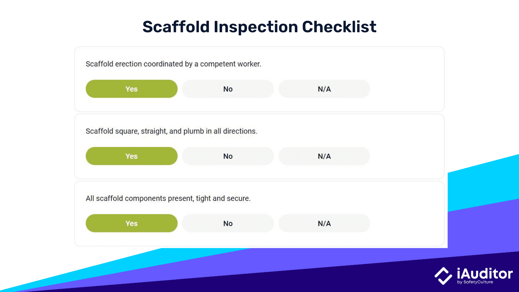This screenshot has height=292, width=519.
Task: Choose No for all scaffold components question
Action: click(x=228, y=223)
